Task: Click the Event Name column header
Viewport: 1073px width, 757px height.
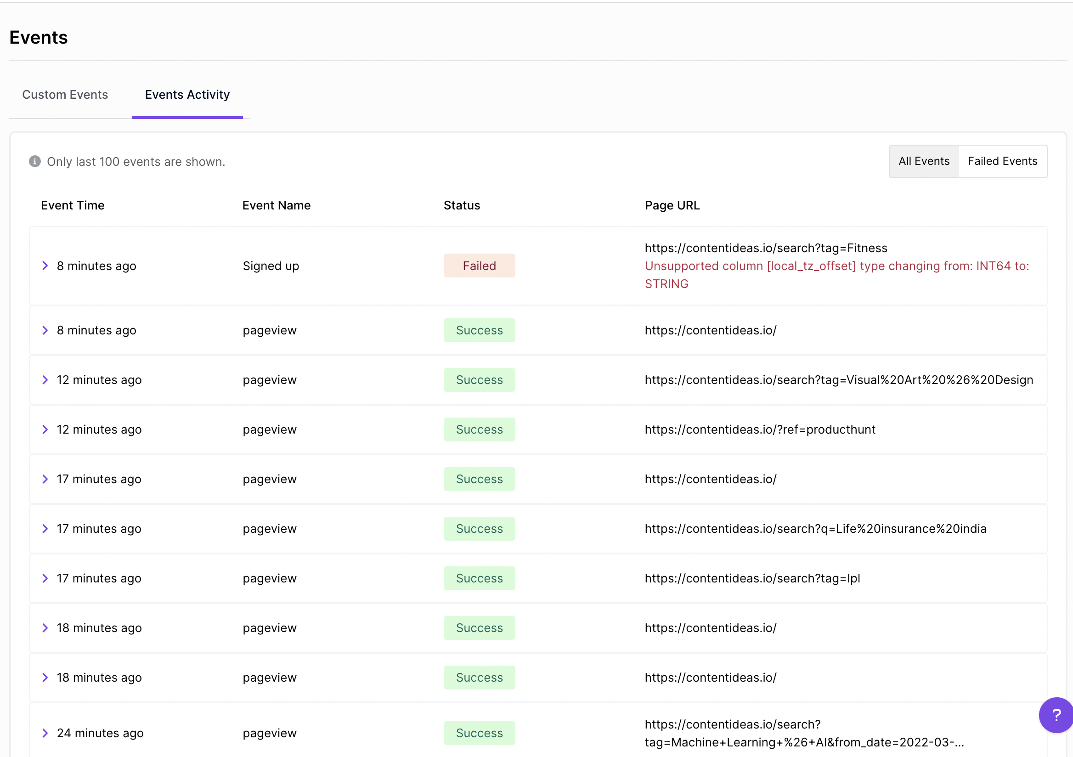Action: click(x=276, y=205)
